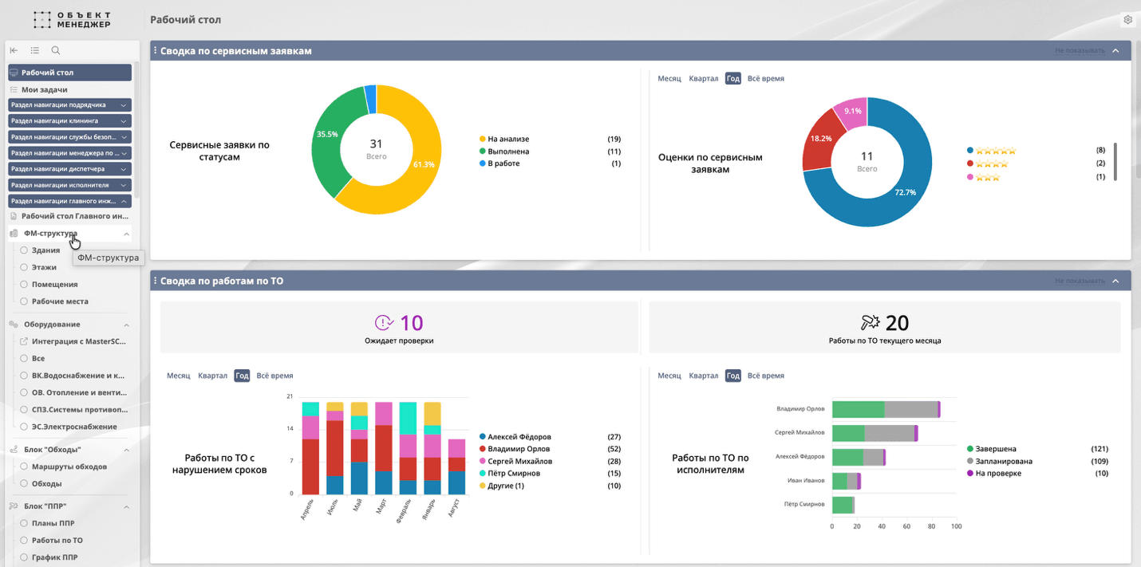
Task: Click the tools icon beside the number 20
Action: 870,322
